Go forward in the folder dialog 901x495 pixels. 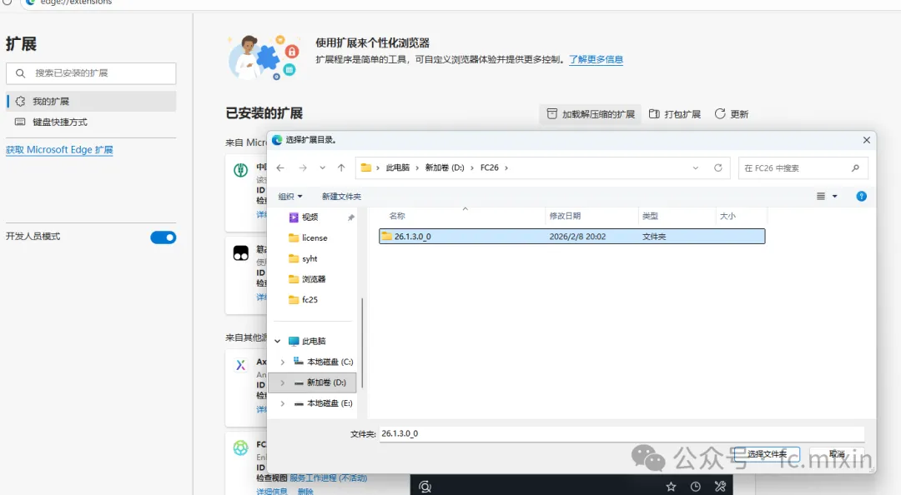tap(303, 167)
